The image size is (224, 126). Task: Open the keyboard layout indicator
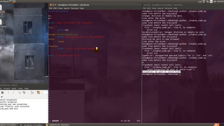click(x=211, y=1)
